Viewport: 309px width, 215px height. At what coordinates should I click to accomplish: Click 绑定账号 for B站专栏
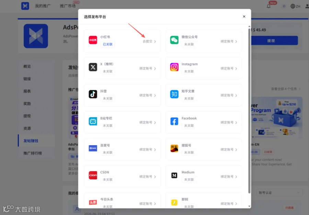point(148,123)
